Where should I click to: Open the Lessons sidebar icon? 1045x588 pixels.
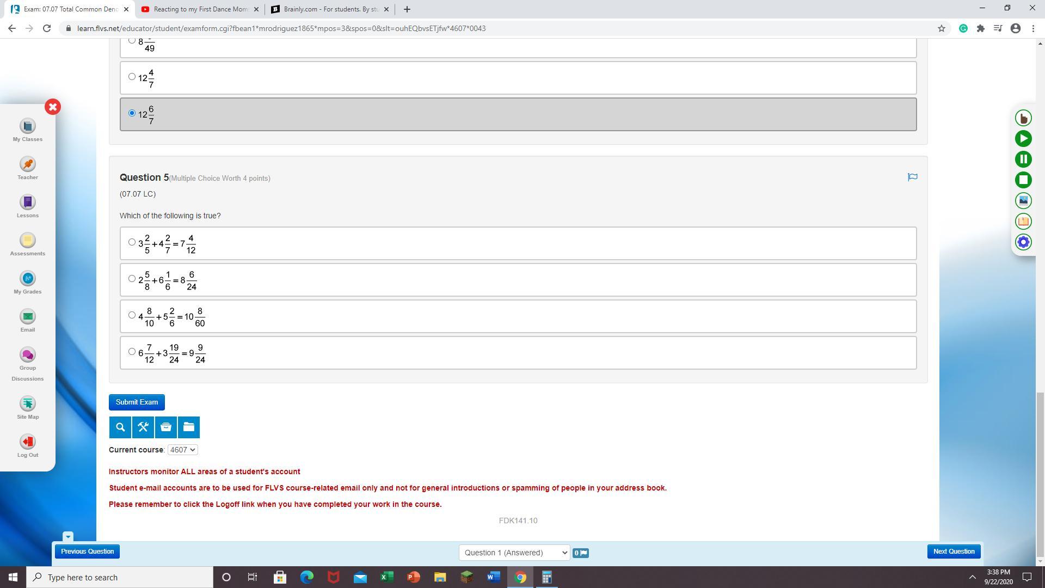pos(28,203)
